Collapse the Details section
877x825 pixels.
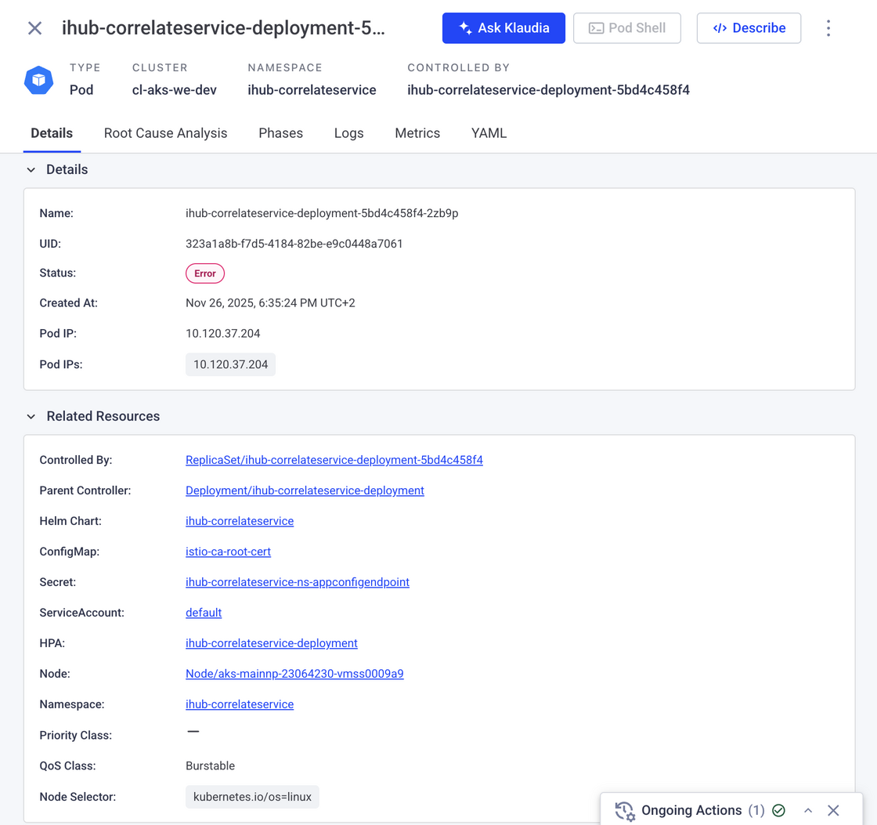pyautogui.click(x=31, y=170)
